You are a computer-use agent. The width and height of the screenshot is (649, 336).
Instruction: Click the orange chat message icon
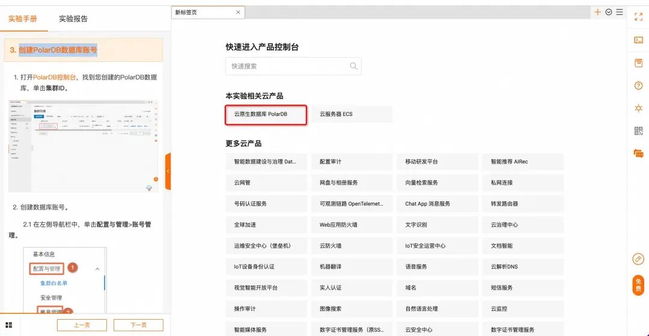638,153
